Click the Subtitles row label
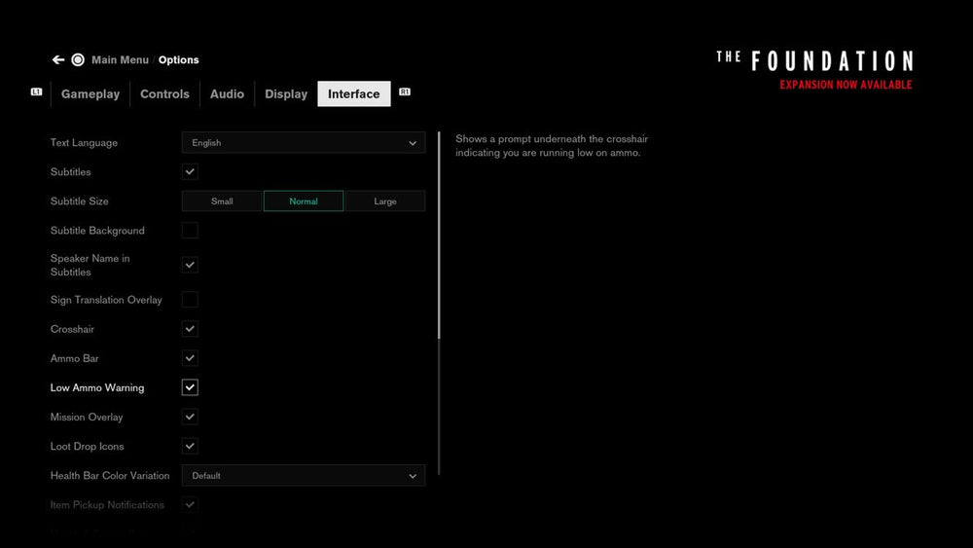The height and width of the screenshot is (548, 973). click(71, 172)
